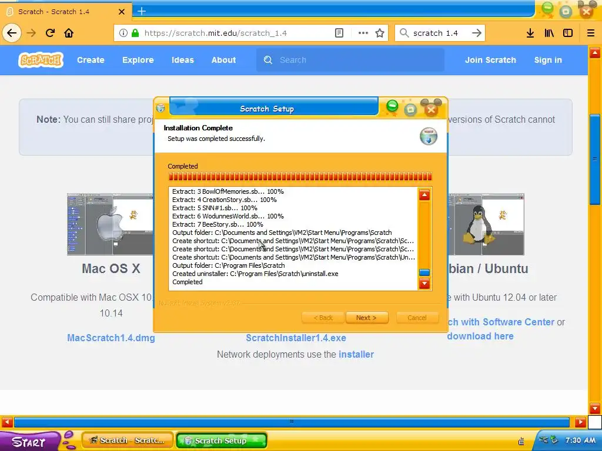The height and width of the screenshot is (451, 602).
Task: Click the search go arrow
Action: tap(476, 33)
